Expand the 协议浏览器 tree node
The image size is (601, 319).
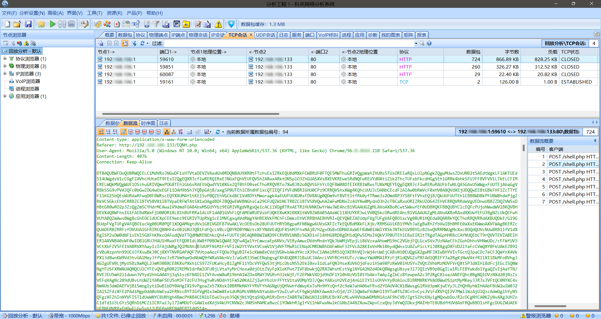[x=5, y=59]
